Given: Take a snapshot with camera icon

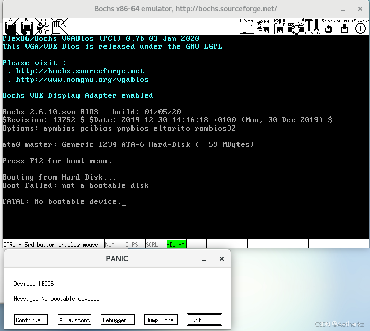Looking at the screenshot, I should [x=296, y=26].
